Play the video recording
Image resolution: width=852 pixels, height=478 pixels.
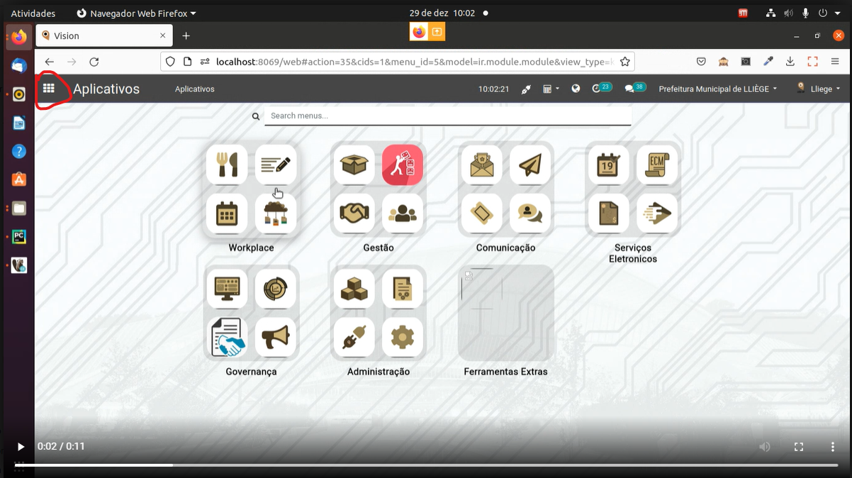(21, 447)
